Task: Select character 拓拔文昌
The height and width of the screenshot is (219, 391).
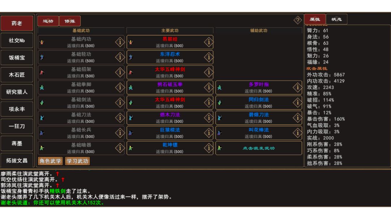Action: point(17,160)
